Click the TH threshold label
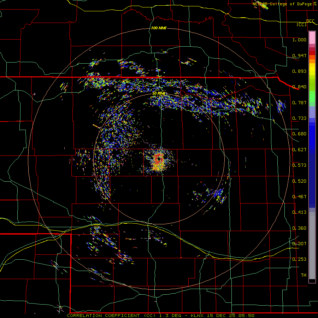318x318 pixels. (304, 275)
